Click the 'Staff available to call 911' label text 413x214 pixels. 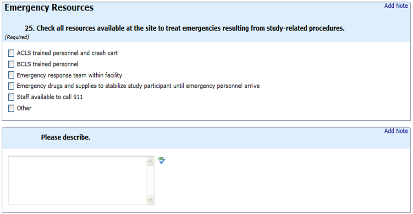tap(50, 97)
